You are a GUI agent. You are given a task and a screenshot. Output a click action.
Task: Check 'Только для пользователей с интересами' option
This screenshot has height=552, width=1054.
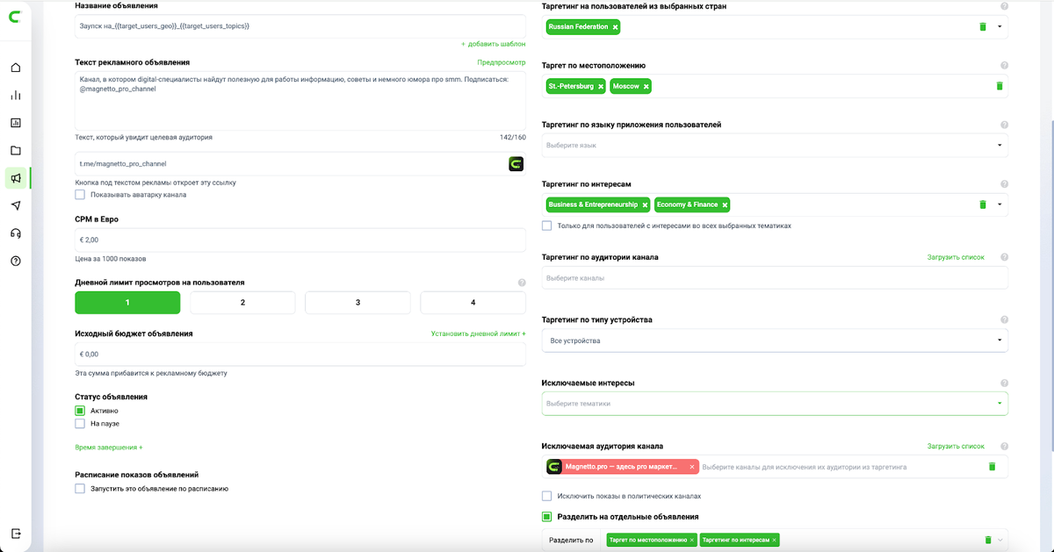(x=547, y=226)
